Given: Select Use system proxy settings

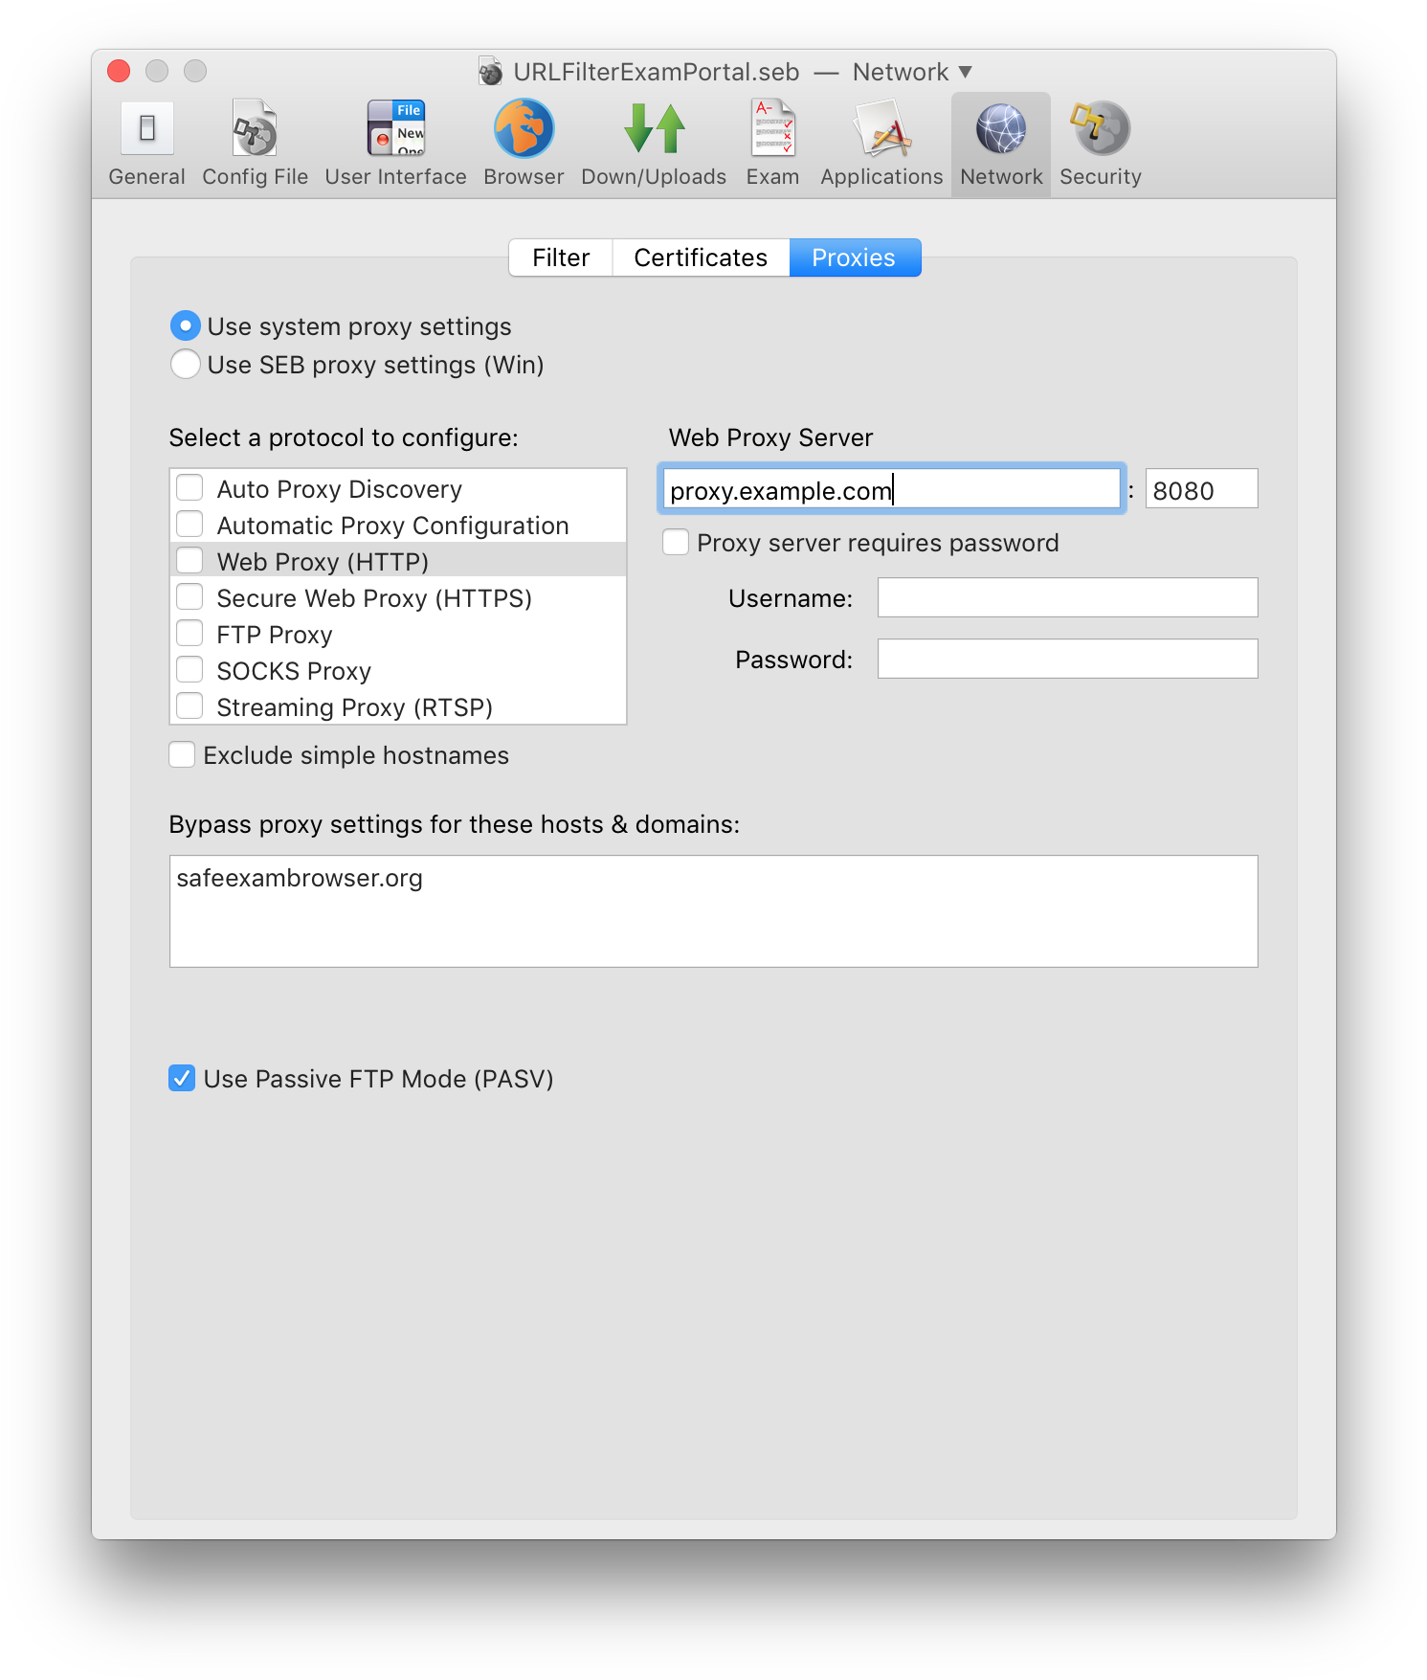Looking at the screenshot, I should 186,326.
